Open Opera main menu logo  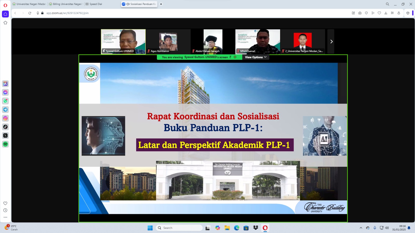click(x=5, y=5)
